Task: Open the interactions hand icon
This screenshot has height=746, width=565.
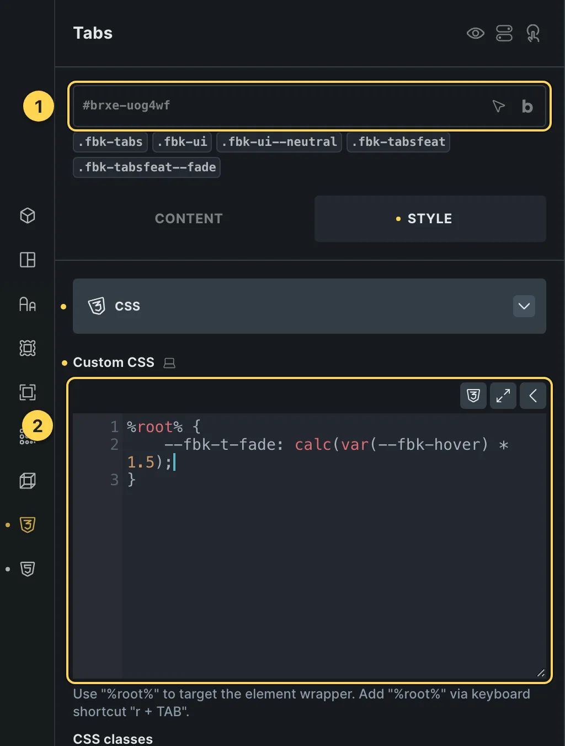Action: coord(533,33)
